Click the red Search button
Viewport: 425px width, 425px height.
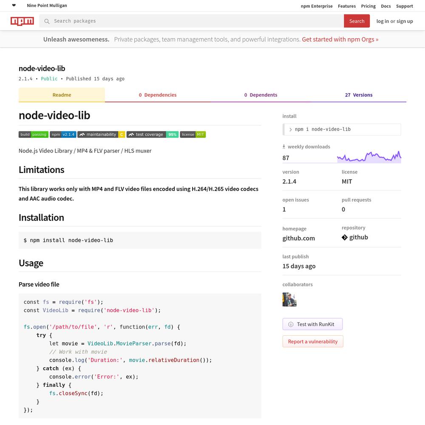pos(357,21)
